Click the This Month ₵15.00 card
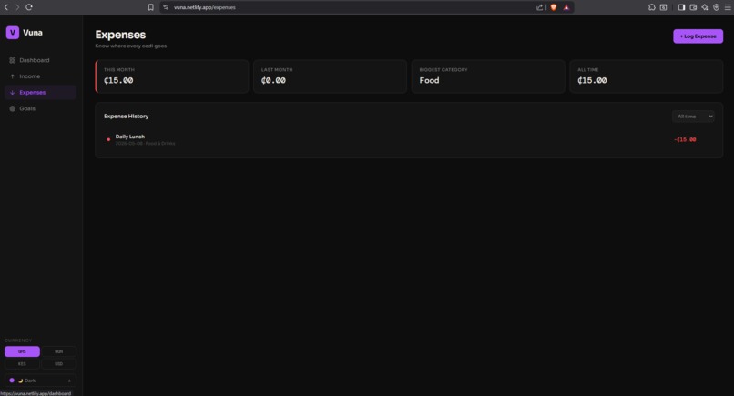 click(x=172, y=76)
